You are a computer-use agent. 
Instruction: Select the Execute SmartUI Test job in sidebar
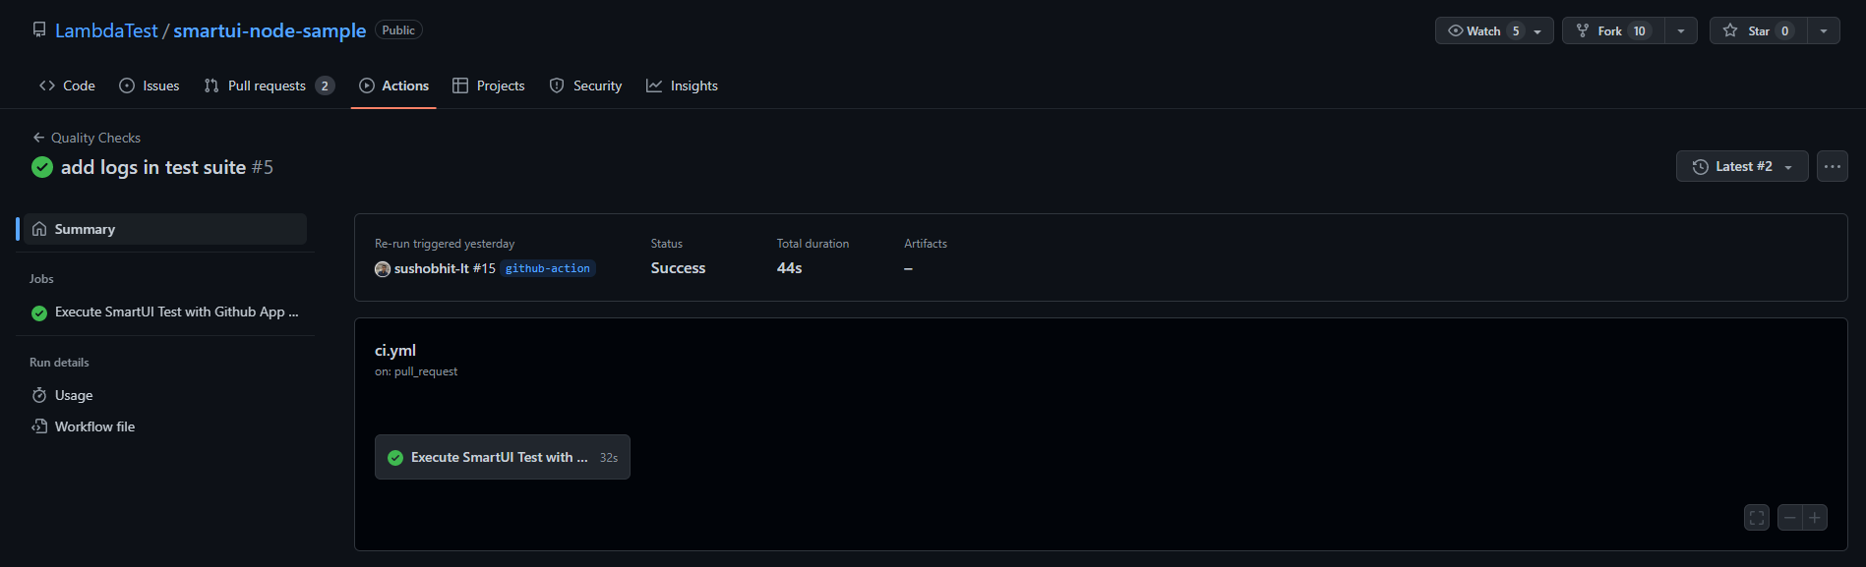click(175, 312)
